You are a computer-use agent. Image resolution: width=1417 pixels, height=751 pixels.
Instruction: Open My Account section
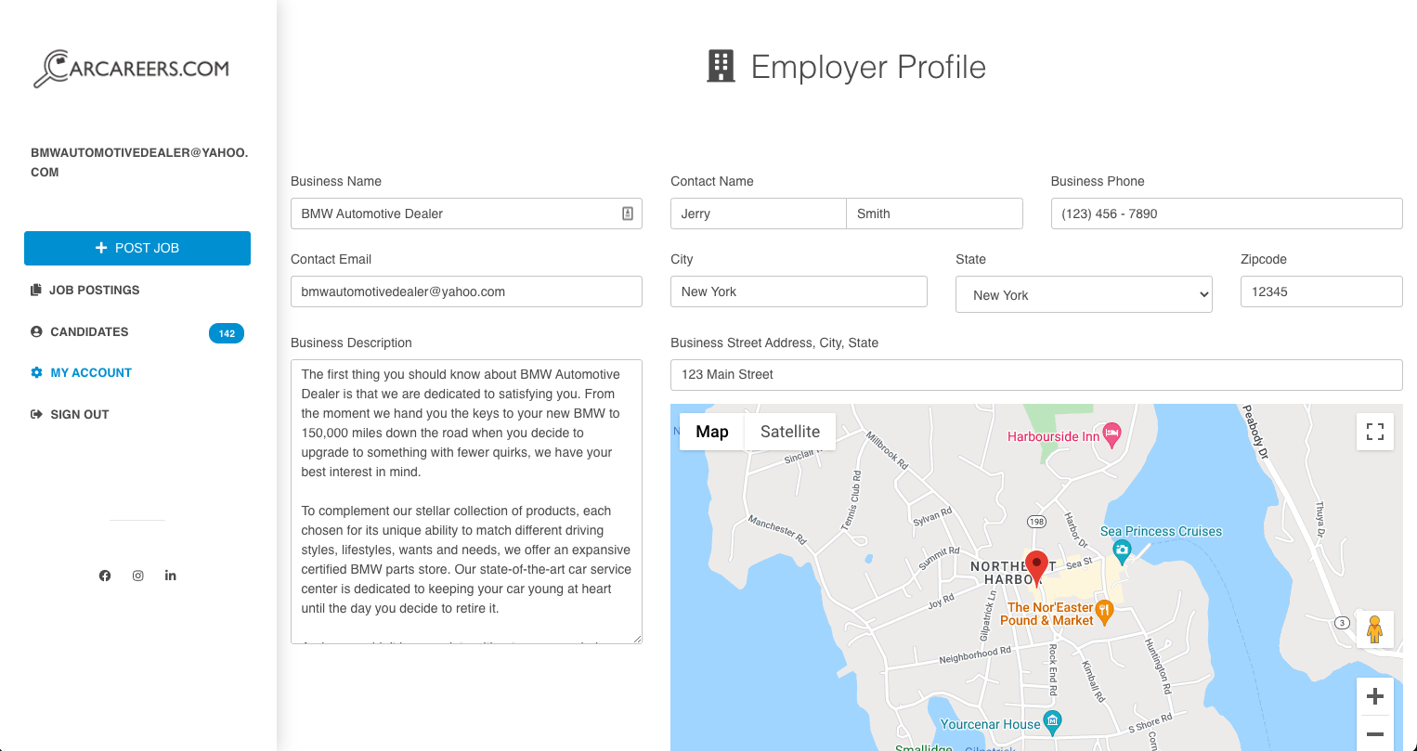(91, 372)
